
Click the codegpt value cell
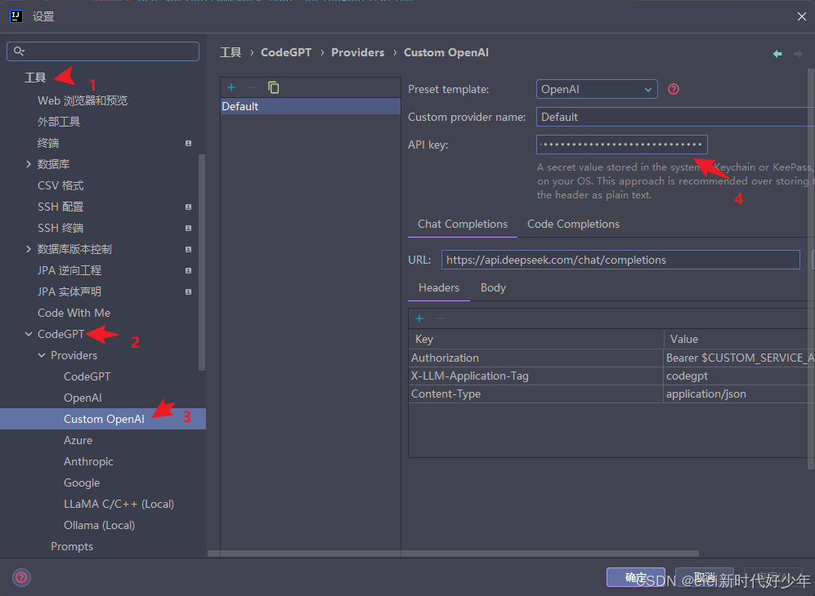[x=739, y=376]
